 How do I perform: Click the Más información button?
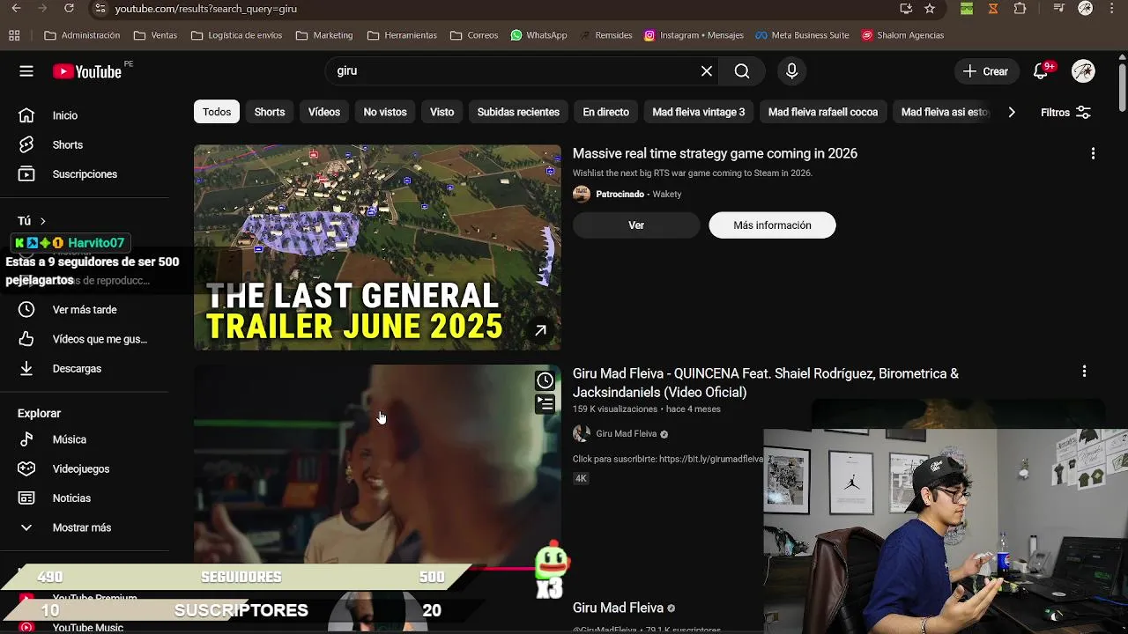772,225
